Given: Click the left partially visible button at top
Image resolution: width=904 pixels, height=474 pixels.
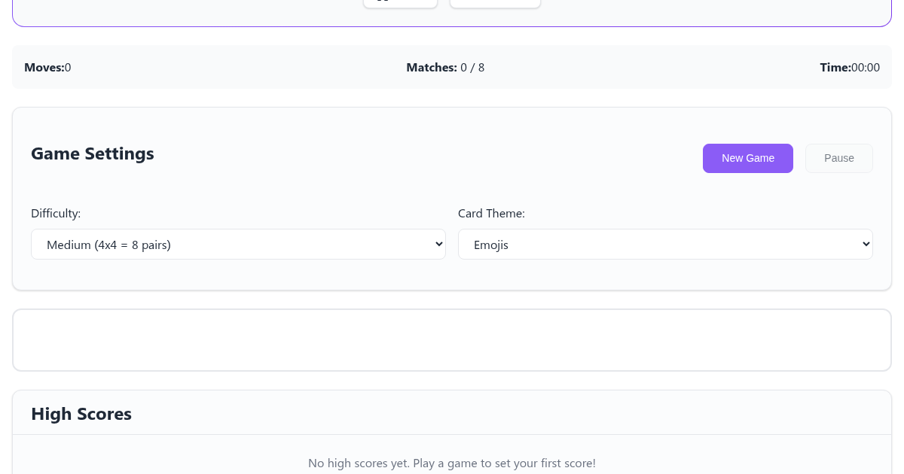Looking at the screenshot, I should coord(400,3).
